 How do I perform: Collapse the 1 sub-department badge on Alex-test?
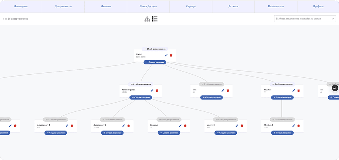(x=282, y=84)
